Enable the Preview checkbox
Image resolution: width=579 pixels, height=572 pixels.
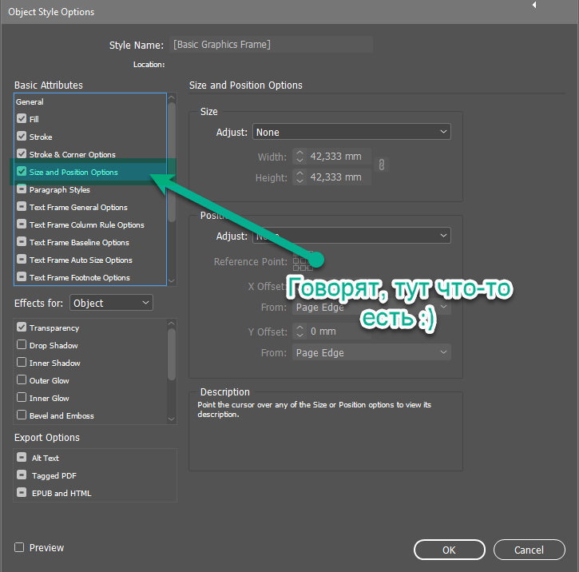point(19,547)
